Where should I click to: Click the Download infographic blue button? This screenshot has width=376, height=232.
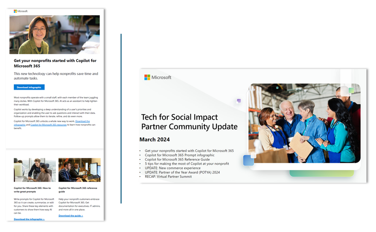(x=29, y=87)
